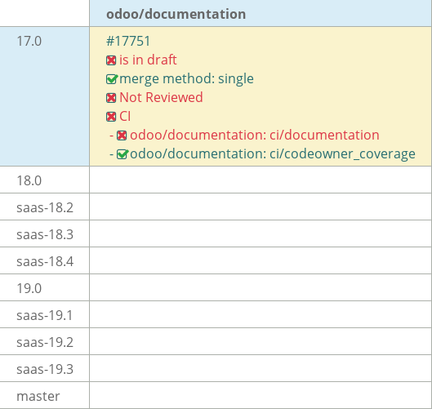Image resolution: width=432 pixels, height=409 pixels.
Task: Select the master branch row label
Action: click(x=38, y=397)
